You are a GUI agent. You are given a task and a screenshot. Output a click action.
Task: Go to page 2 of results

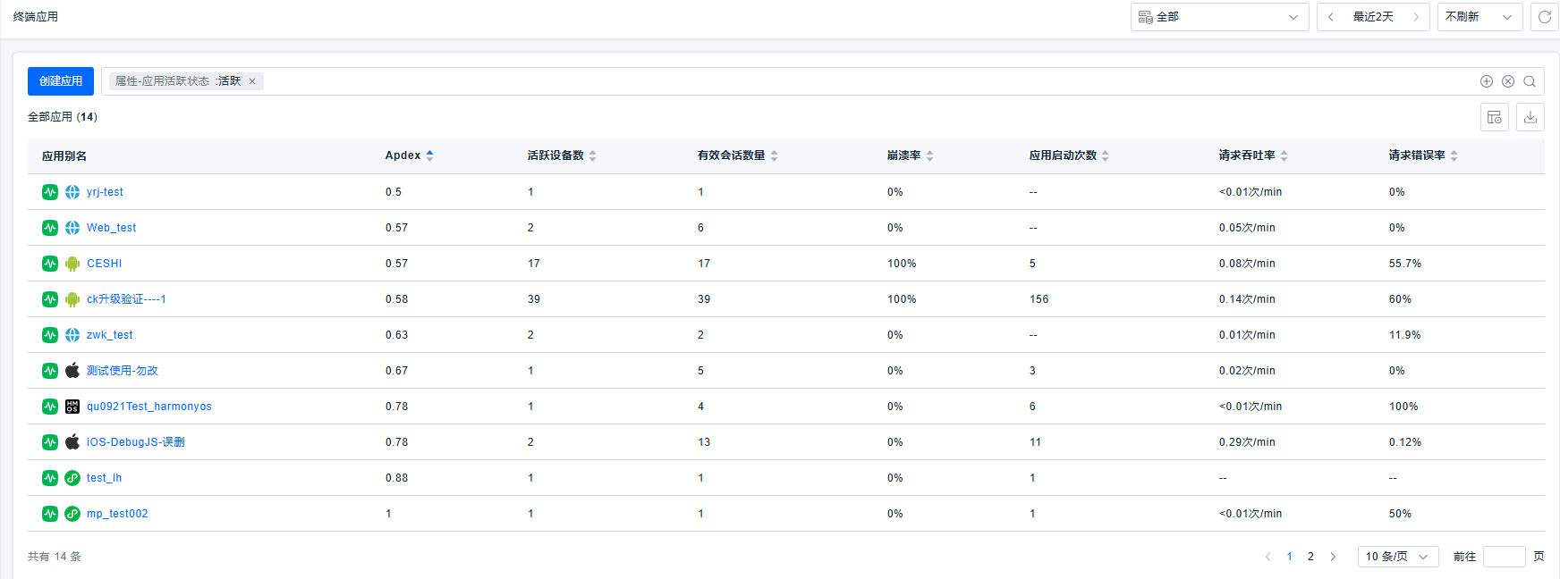[1310, 557]
